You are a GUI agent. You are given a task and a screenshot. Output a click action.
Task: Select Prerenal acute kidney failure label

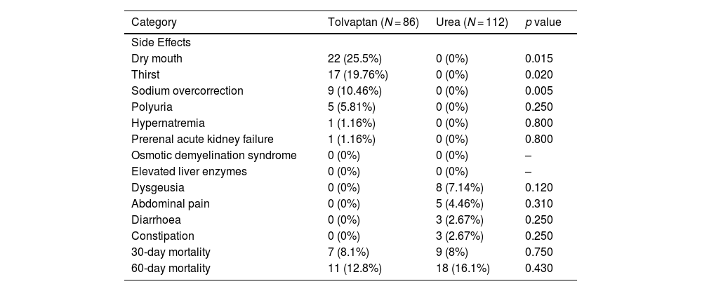(202, 139)
